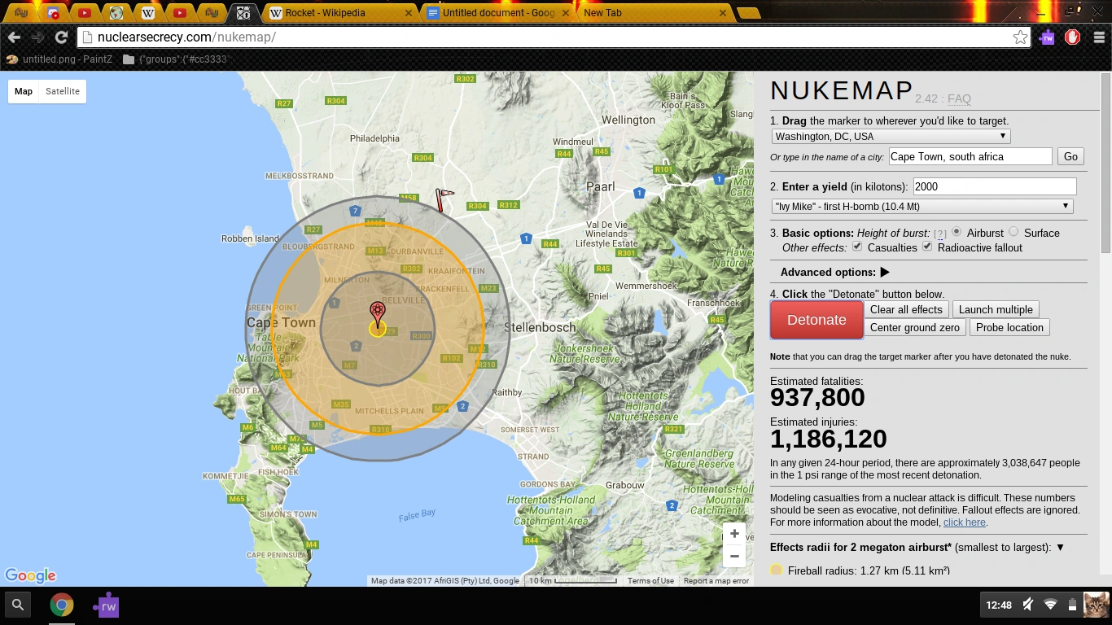The image size is (1112, 625).
Task: Reload the NUKEMAP page
Action: (x=61, y=37)
